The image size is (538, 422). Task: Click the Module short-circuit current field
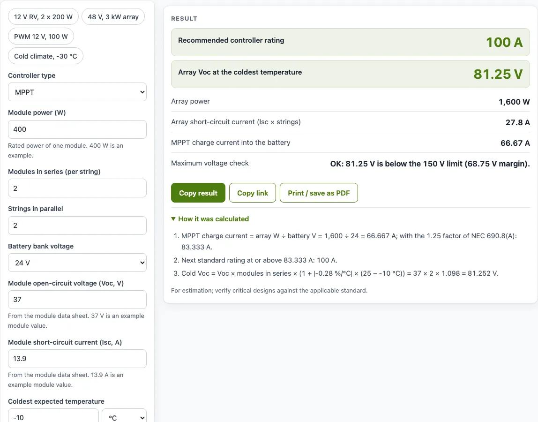pyautogui.click(x=77, y=359)
